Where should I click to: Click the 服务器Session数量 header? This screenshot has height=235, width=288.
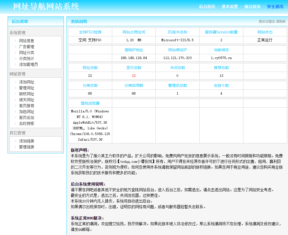tap(221, 32)
